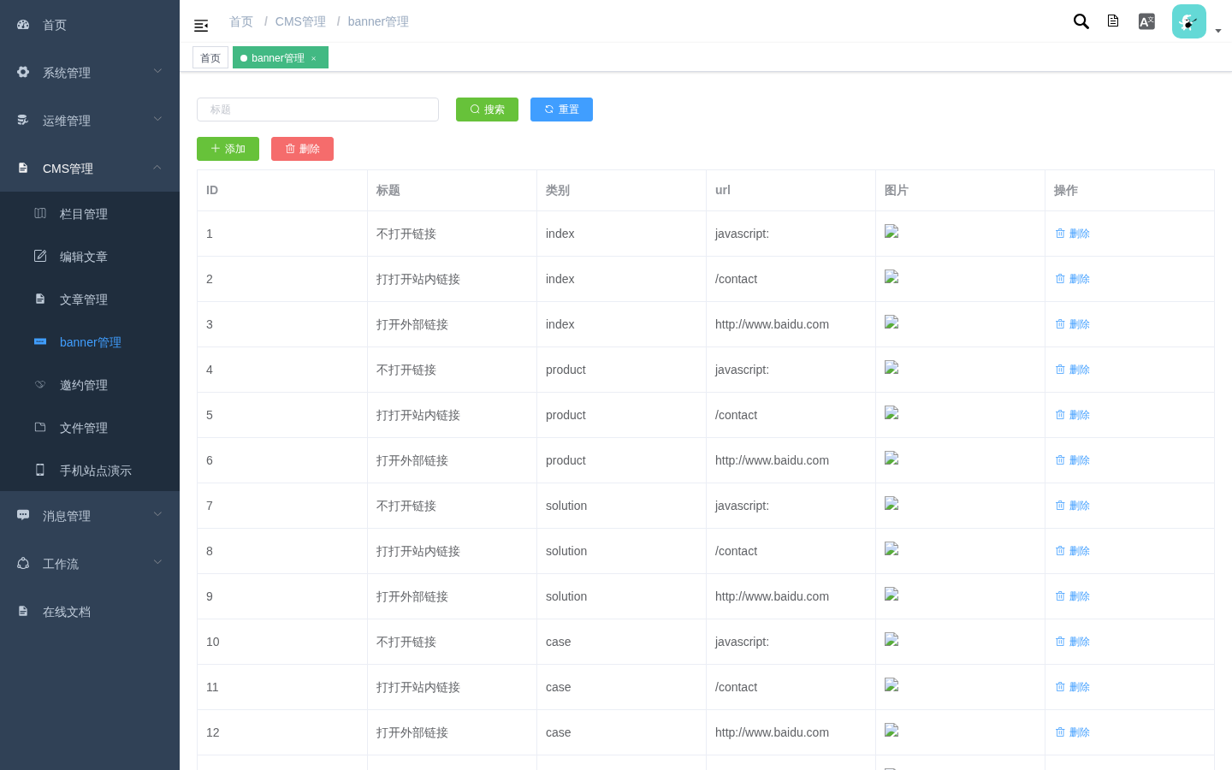Image resolution: width=1232 pixels, height=770 pixels.
Task: Expand the 消息管理 menu
Action: point(90,516)
